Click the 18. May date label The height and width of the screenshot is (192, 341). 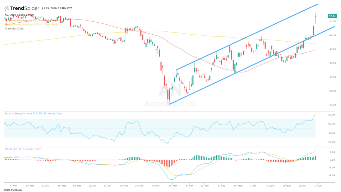click(x=238, y=186)
